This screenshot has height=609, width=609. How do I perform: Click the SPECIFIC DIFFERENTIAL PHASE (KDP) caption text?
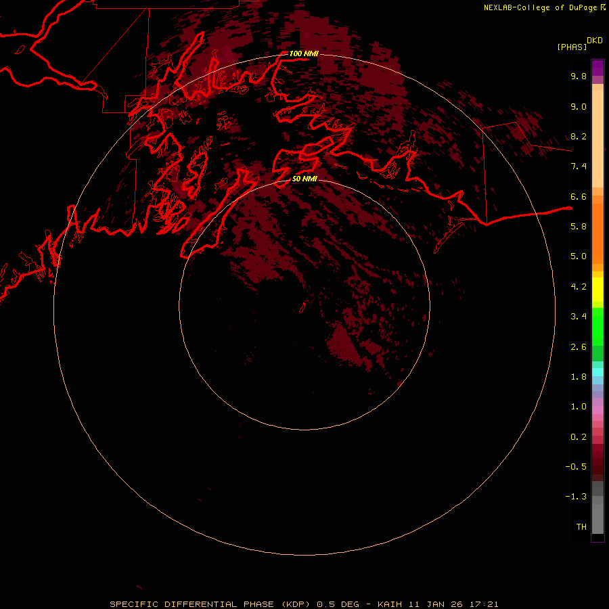tap(210, 604)
